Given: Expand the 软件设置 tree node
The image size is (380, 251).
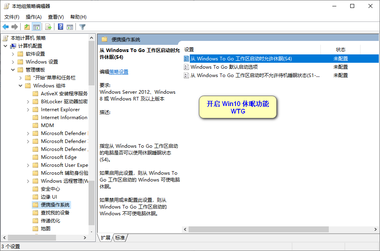Looking at the screenshot, I should pyautogui.click(x=13, y=54).
